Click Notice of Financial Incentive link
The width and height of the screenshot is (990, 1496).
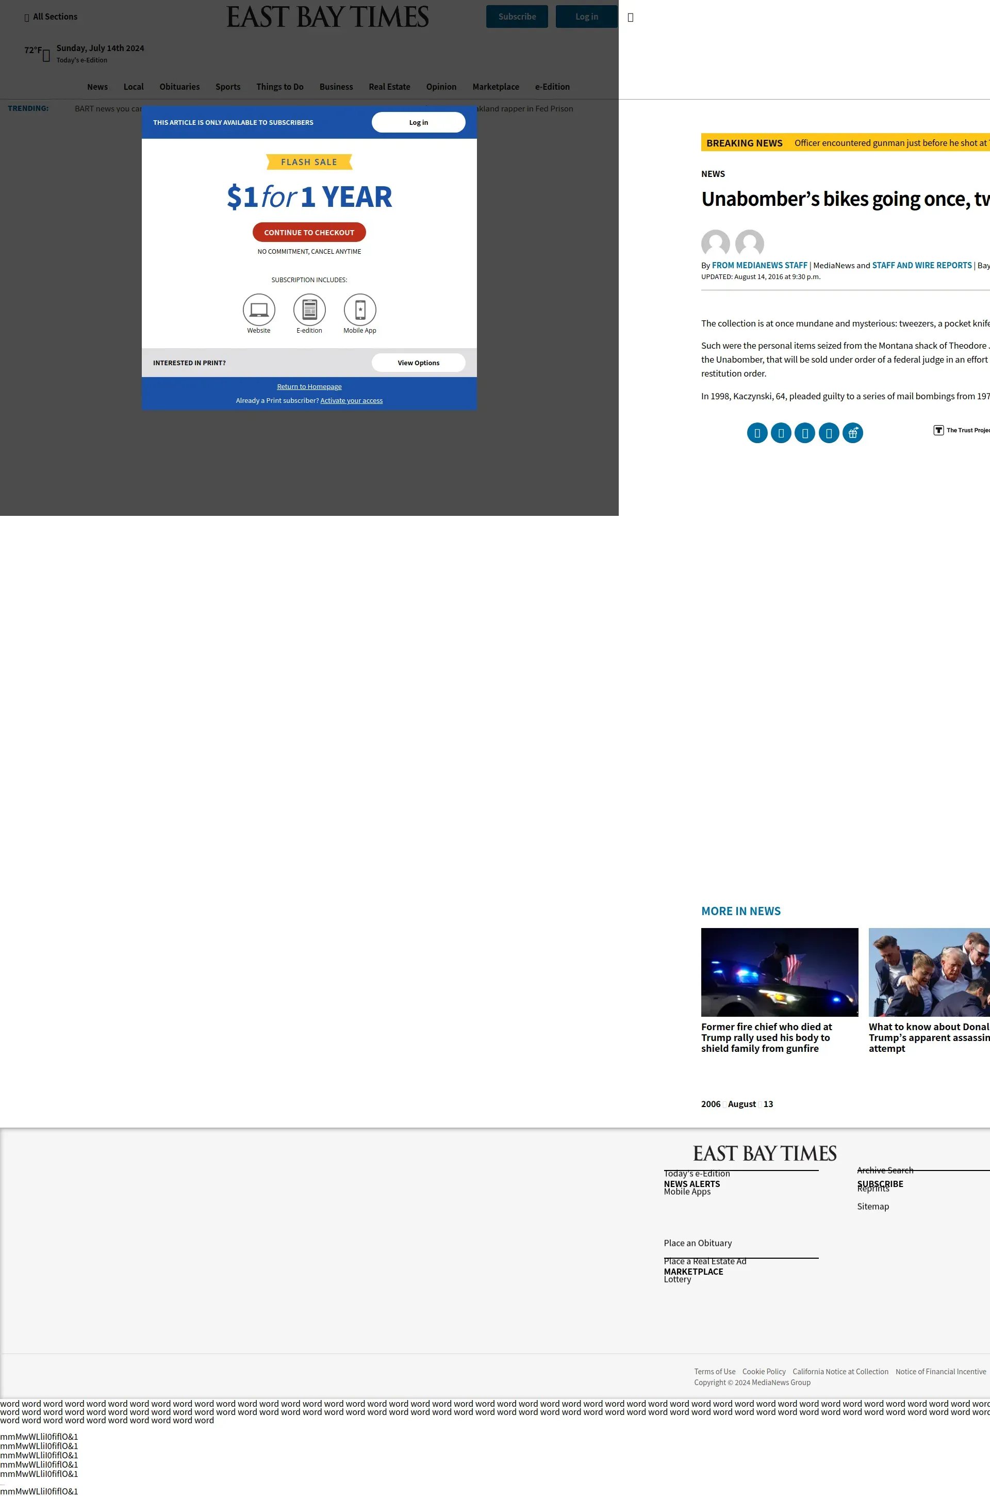(940, 1372)
